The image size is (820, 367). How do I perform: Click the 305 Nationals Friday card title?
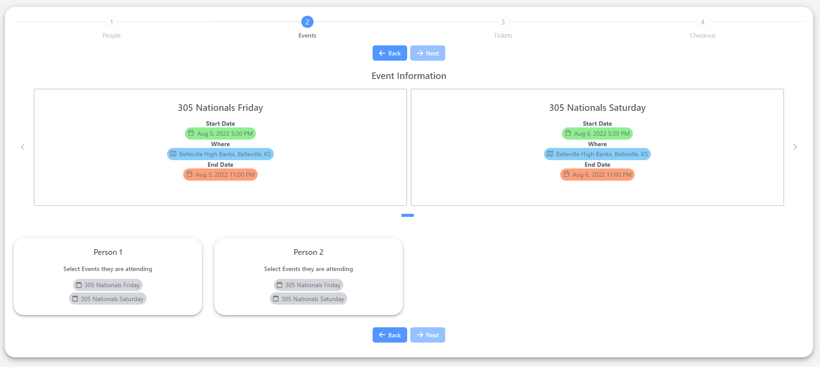[x=220, y=108]
